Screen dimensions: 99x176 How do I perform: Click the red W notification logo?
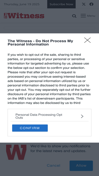coord(16,152)
